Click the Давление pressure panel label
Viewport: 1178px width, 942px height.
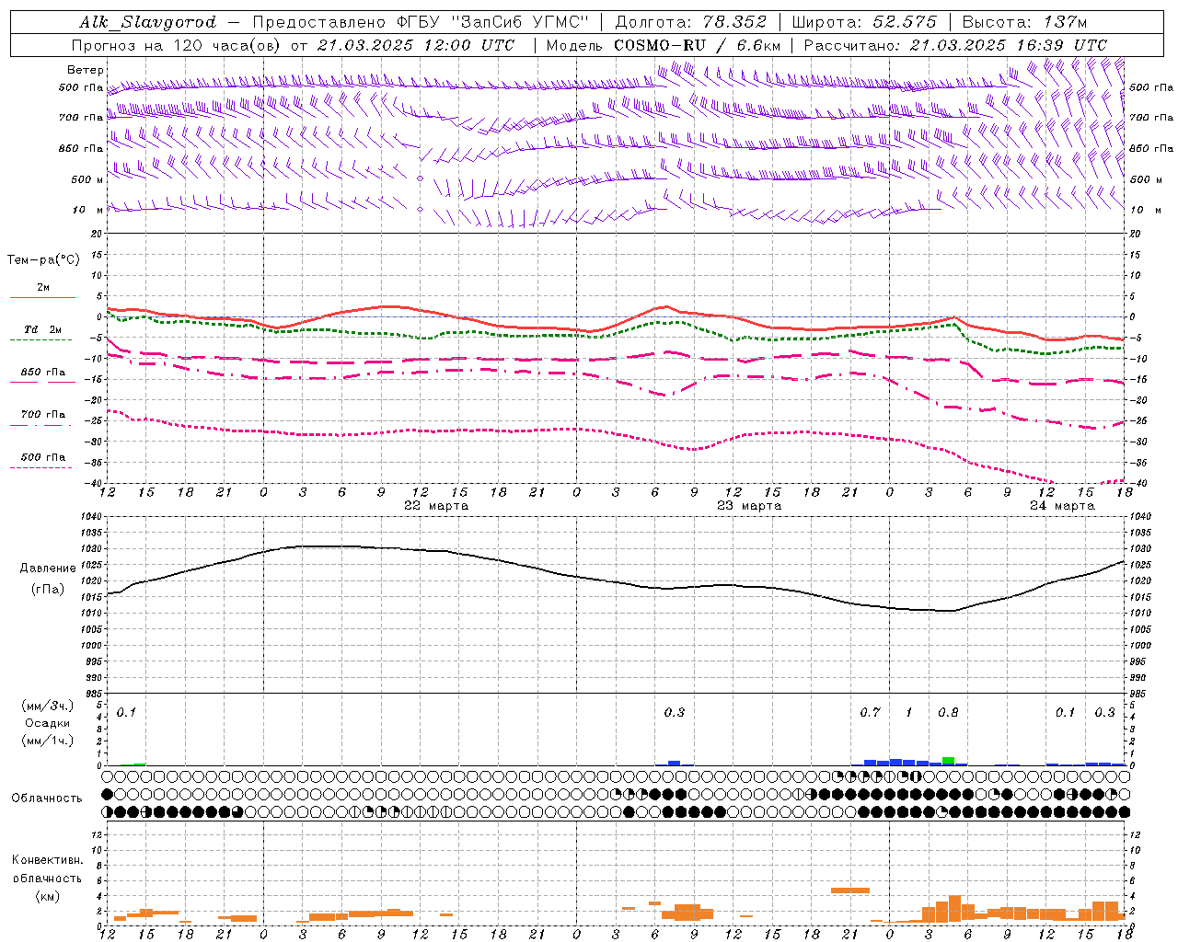pos(48,569)
